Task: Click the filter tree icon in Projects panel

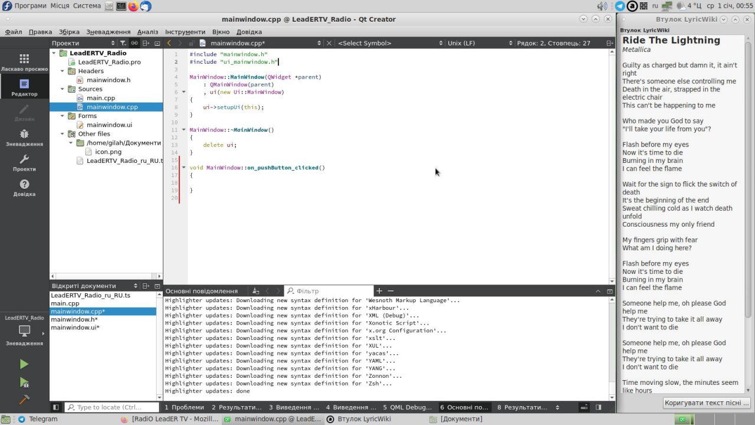Action: pos(123,43)
